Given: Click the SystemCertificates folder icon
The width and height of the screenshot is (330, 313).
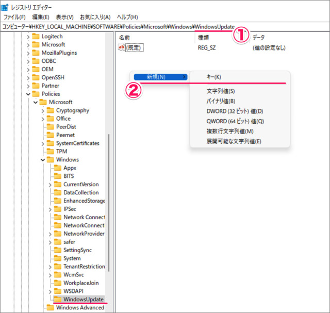Looking at the screenshot, I should (x=51, y=143).
